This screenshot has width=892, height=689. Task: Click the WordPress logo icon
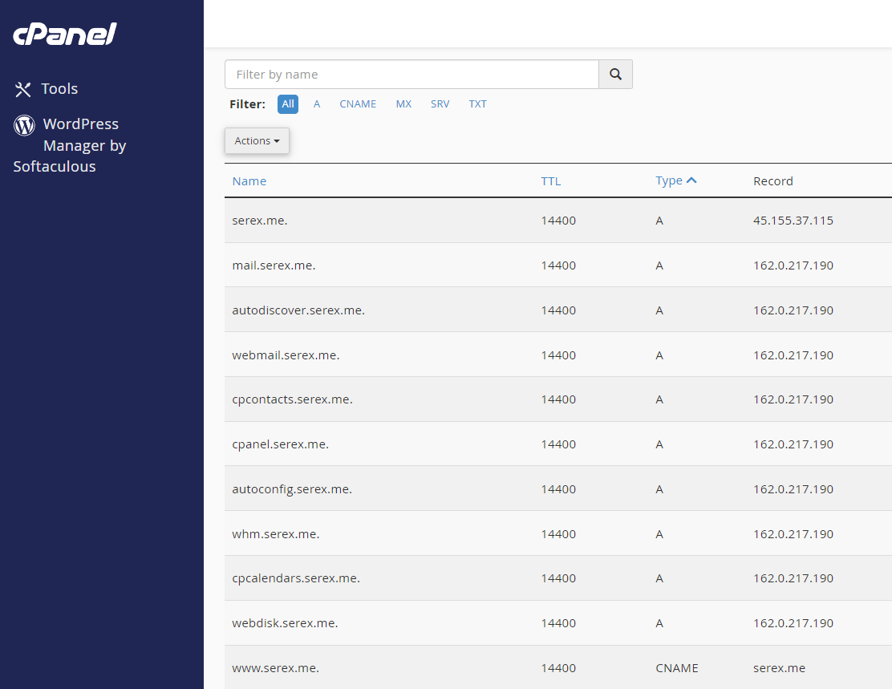24,124
